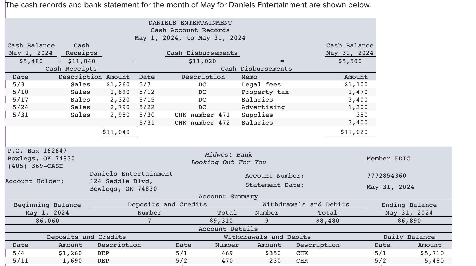Select the account number 7772854360
This screenshot has height=266, width=476.
tap(386, 176)
